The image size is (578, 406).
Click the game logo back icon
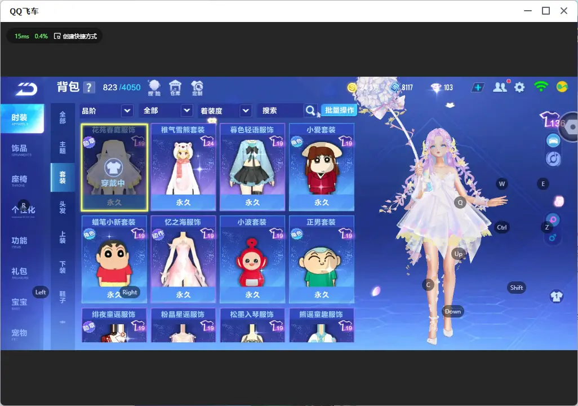pyautogui.click(x=27, y=89)
